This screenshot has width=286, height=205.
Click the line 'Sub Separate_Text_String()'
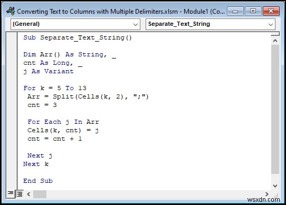[x=78, y=37]
